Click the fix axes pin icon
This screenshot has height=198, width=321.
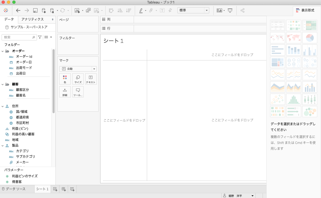pyautogui.click(x=170, y=10)
